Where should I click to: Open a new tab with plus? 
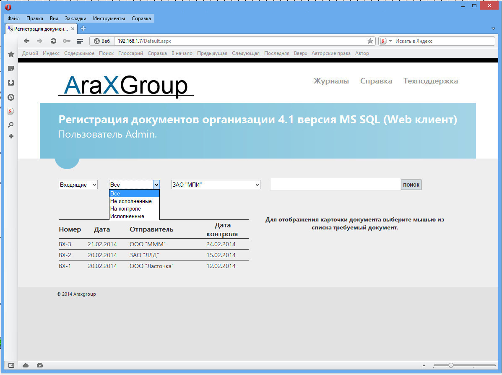(83, 29)
